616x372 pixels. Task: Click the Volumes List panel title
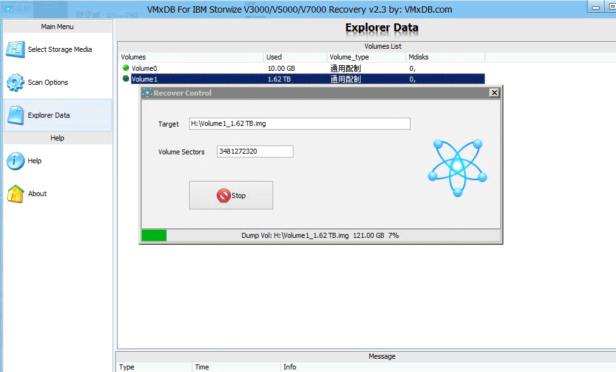tap(383, 46)
